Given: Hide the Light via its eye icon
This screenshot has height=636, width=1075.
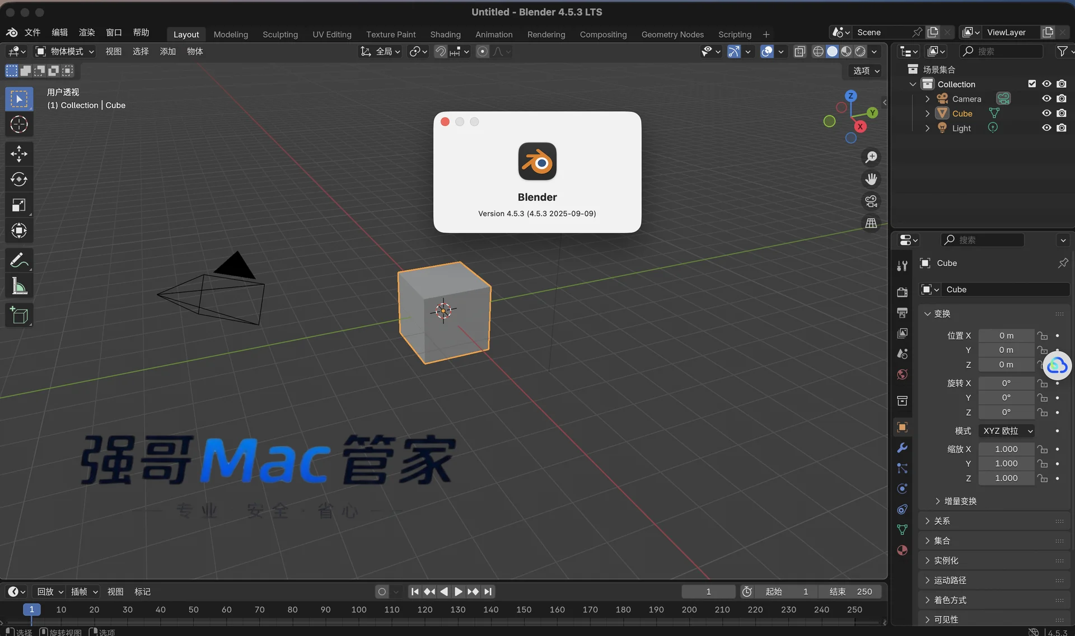Looking at the screenshot, I should tap(1046, 128).
